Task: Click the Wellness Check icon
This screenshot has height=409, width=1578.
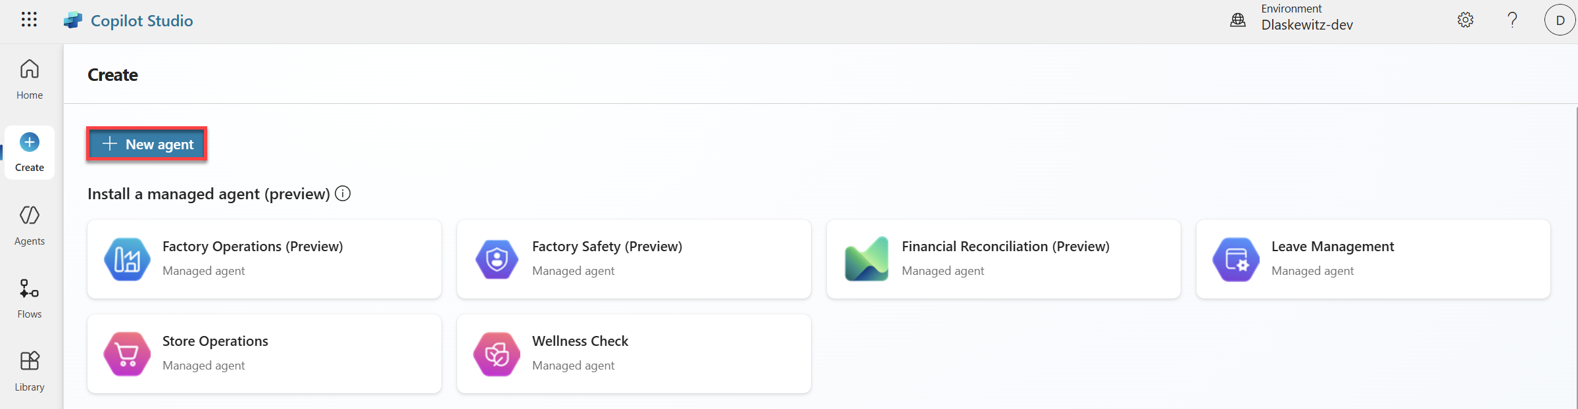Action: pos(497,354)
